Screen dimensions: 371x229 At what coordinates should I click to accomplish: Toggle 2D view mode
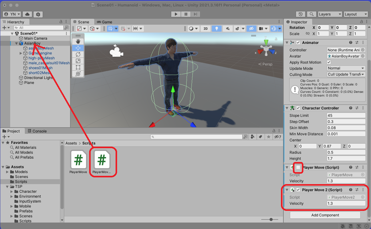pyautogui.click(x=206, y=29)
